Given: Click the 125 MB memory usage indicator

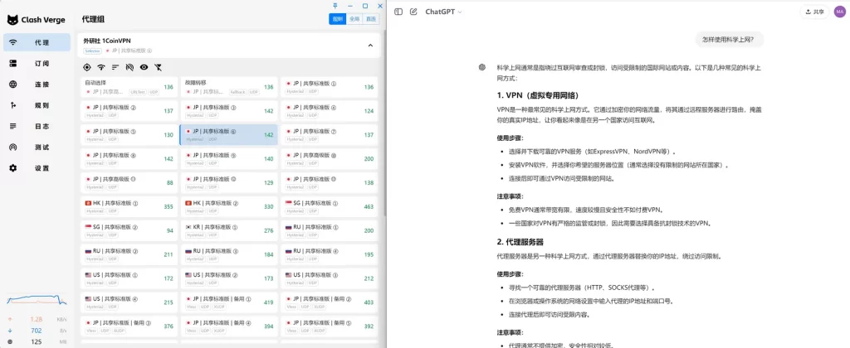Looking at the screenshot, I should 37,341.
